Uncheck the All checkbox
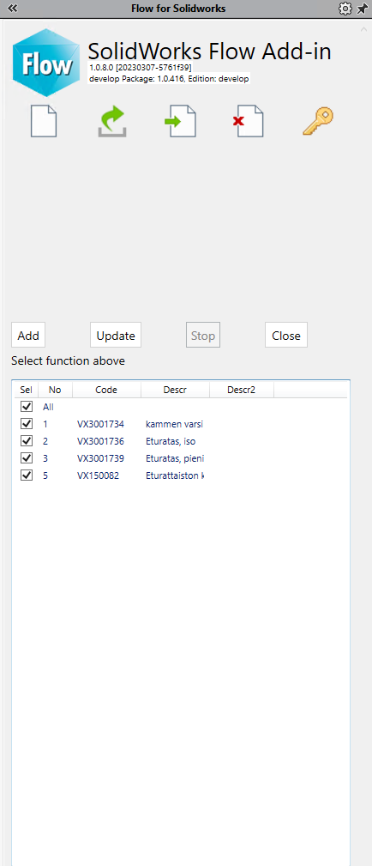 [x=27, y=407]
